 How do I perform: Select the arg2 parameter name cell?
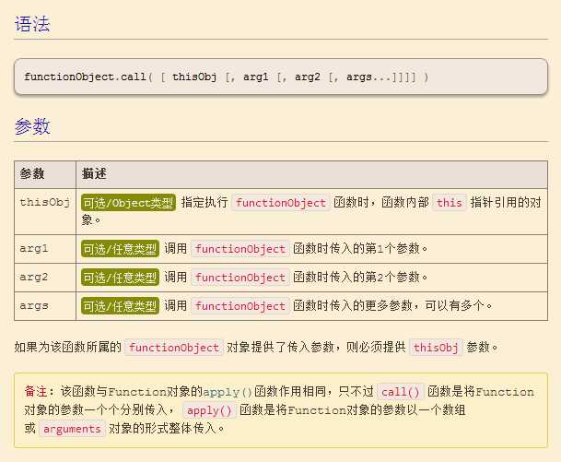[x=34, y=278]
